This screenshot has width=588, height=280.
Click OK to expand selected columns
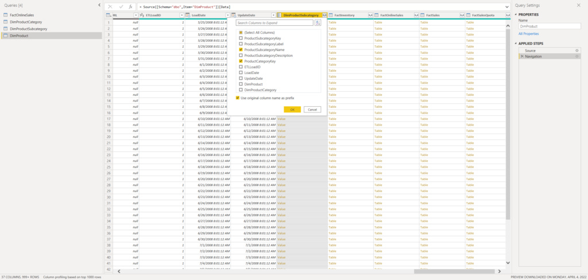pos(292,110)
